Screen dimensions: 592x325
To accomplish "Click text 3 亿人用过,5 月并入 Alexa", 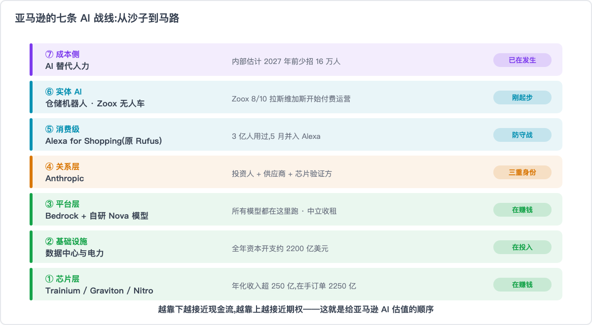I will [276, 136].
